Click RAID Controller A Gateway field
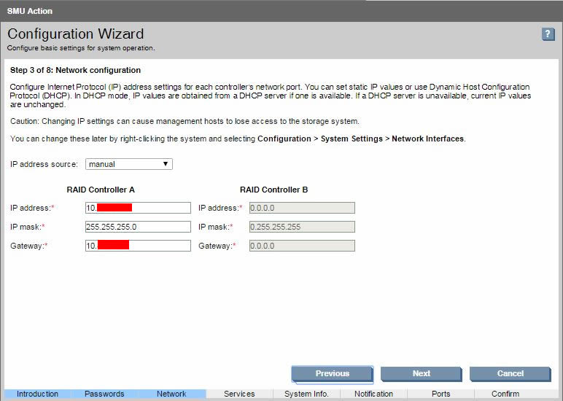Image resolution: width=563 pixels, height=401 pixels. click(138, 246)
